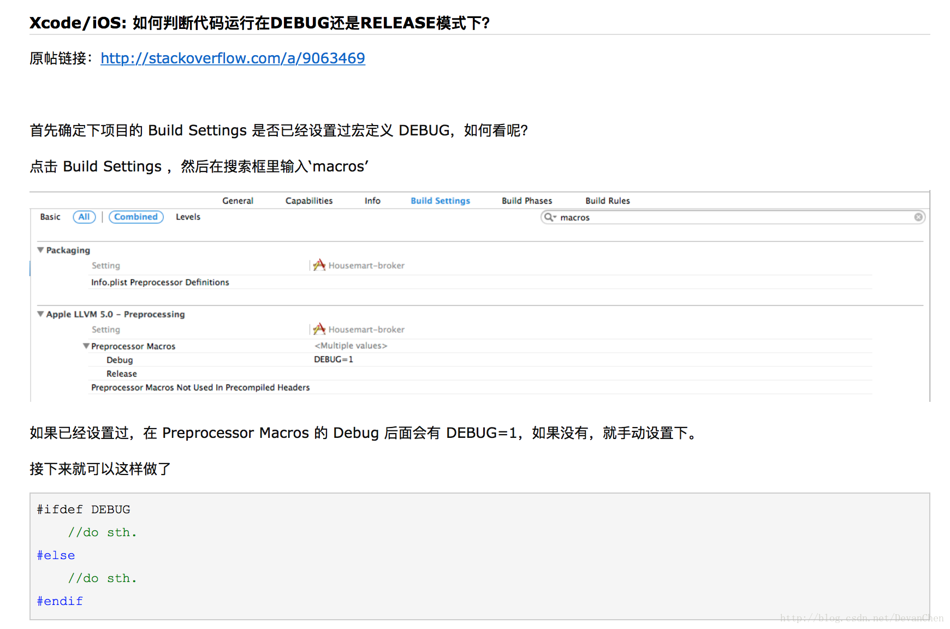The height and width of the screenshot is (629, 950).
Task: Switch to the General tab
Action: 238,201
